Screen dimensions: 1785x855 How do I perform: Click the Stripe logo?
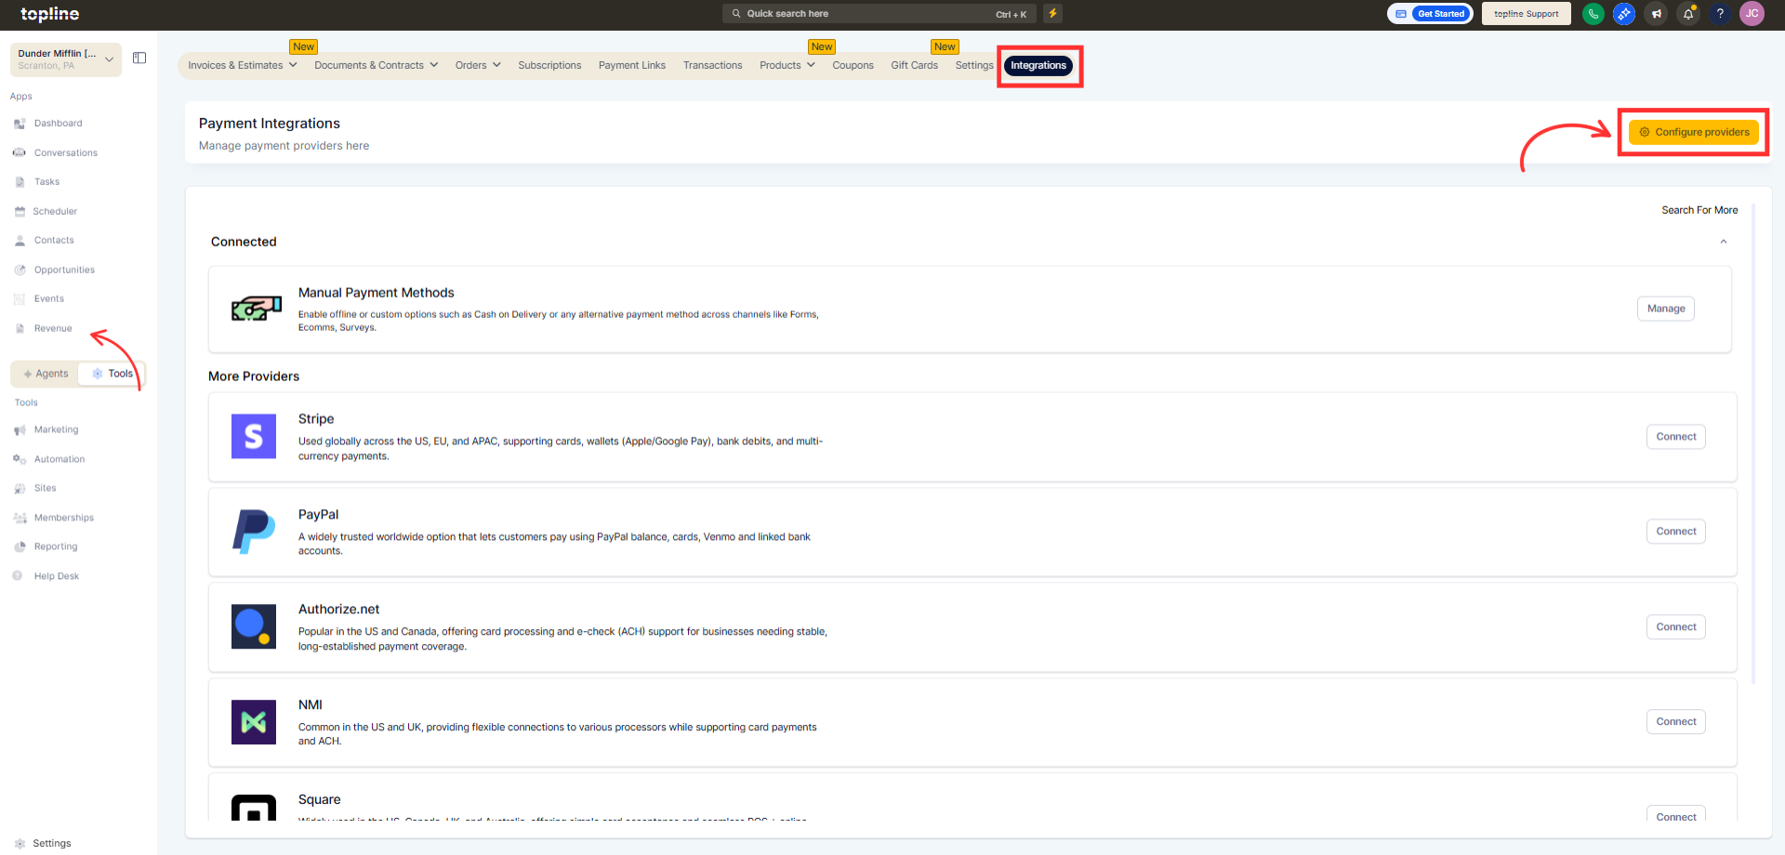[254, 437]
